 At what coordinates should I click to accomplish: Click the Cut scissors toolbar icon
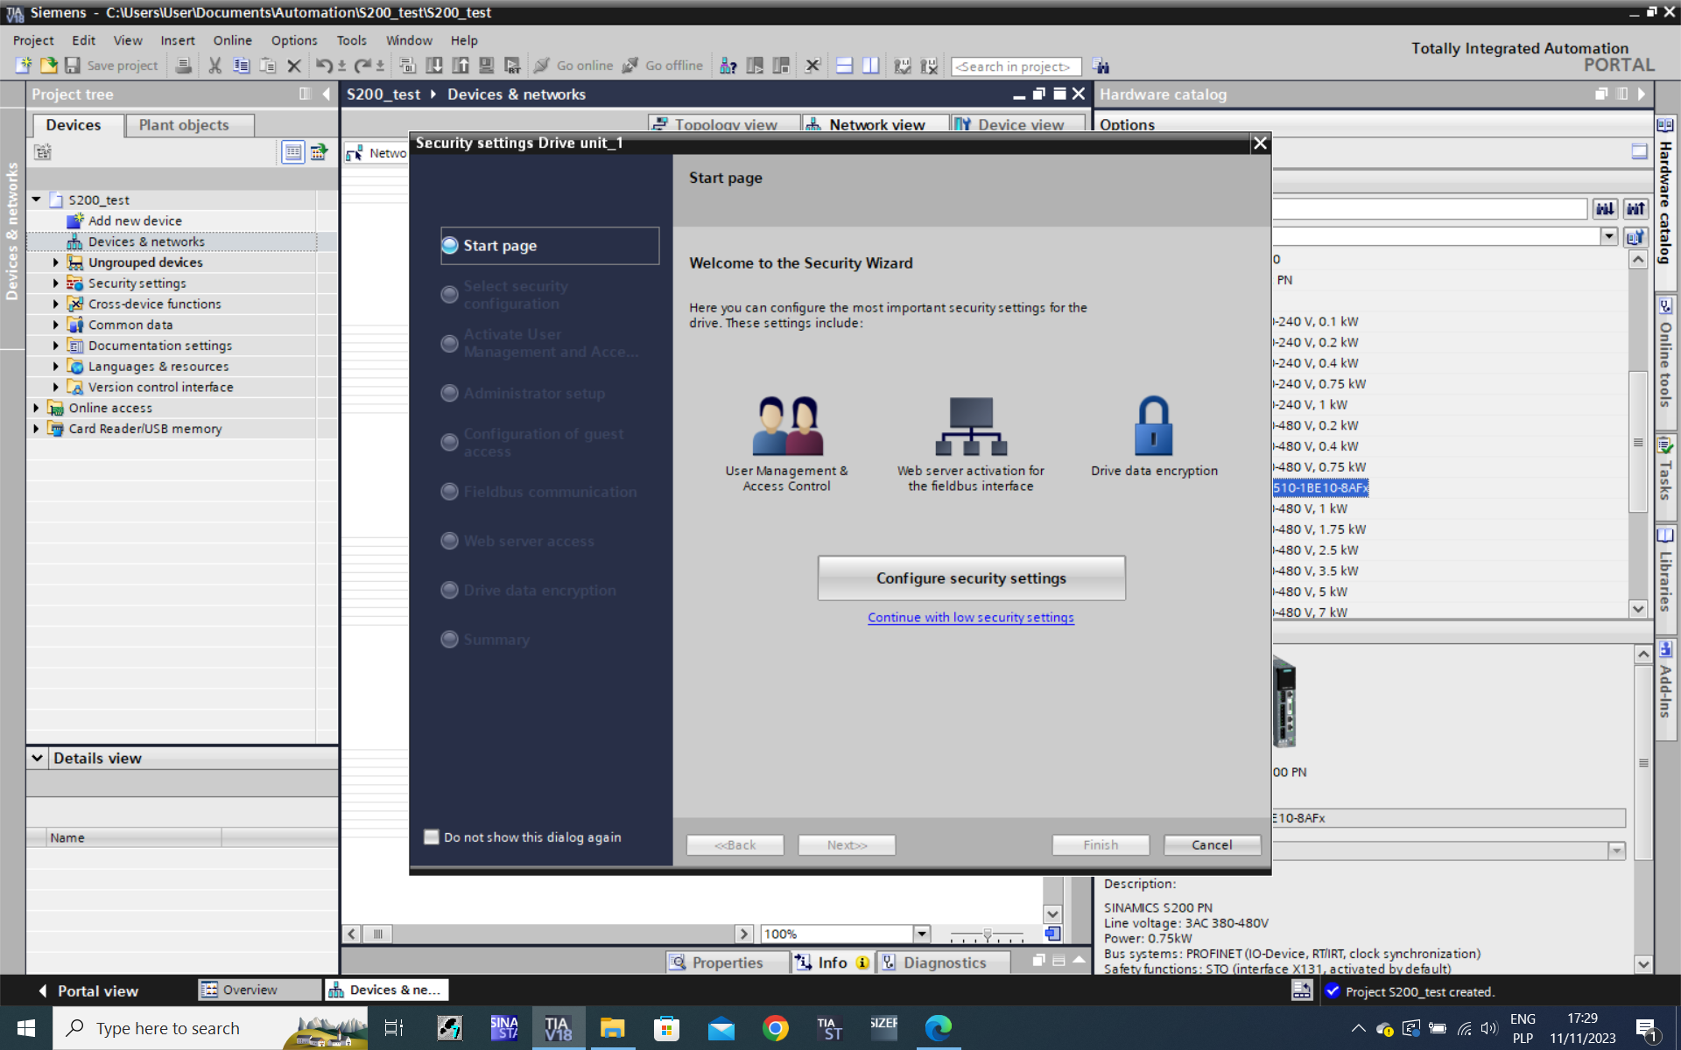tap(215, 66)
